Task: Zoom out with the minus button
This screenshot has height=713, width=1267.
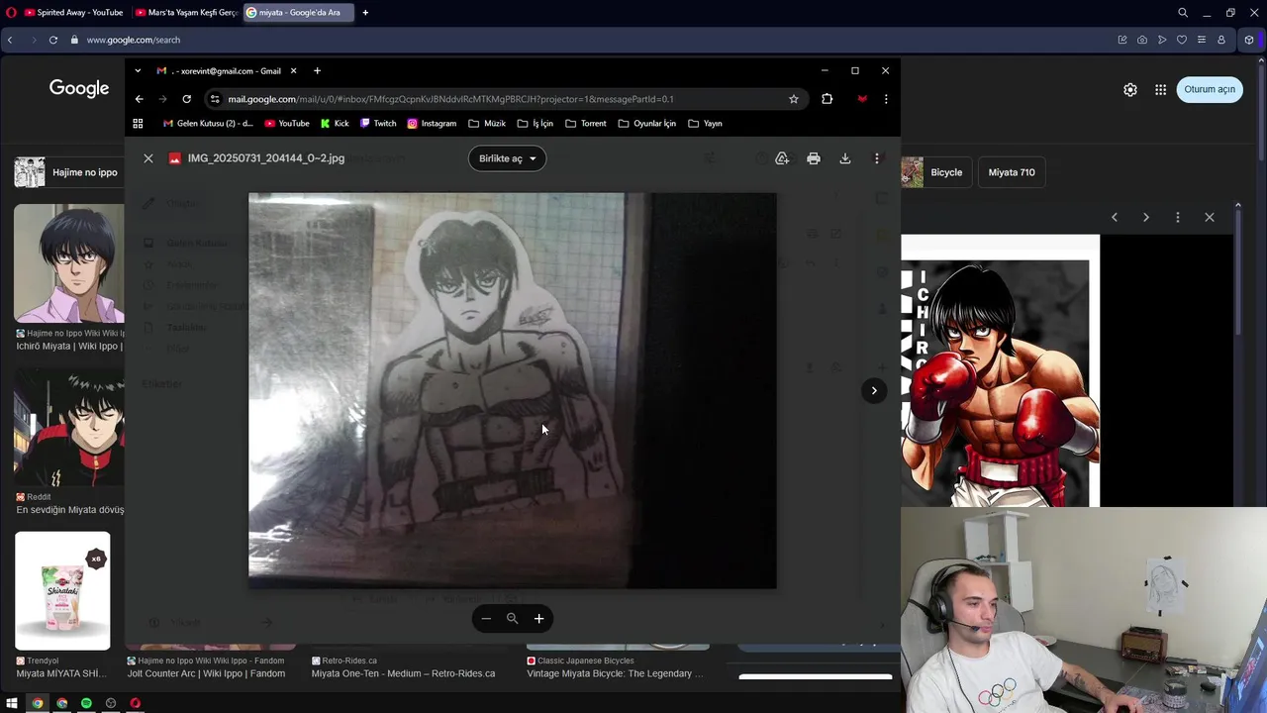Action: click(486, 619)
